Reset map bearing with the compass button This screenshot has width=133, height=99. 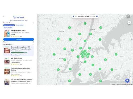coord(131,81)
